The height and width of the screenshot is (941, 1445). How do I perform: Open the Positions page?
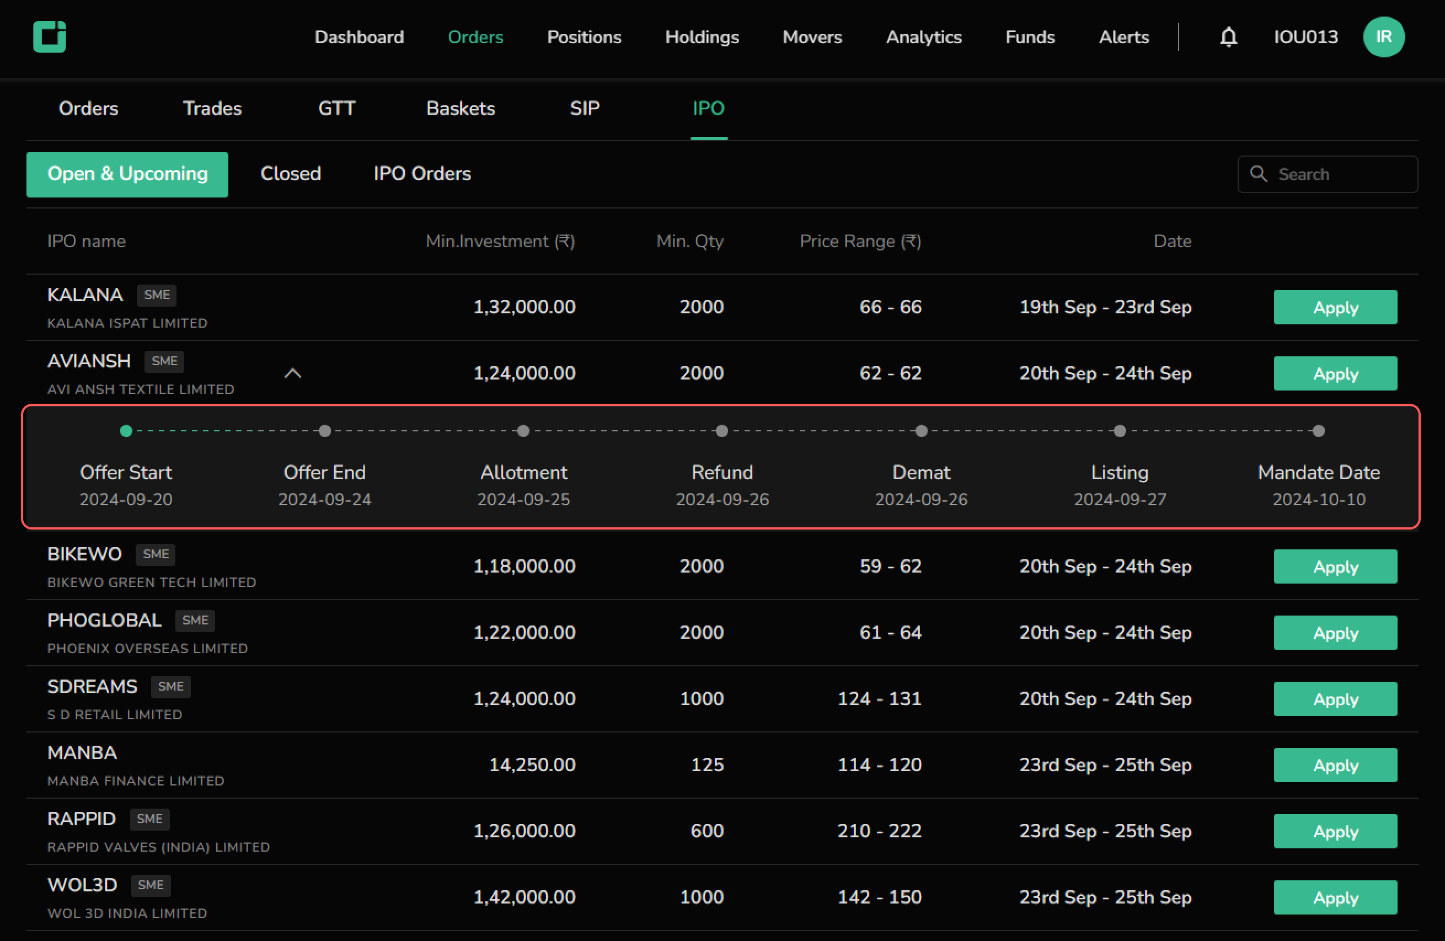tap(584, 37)
